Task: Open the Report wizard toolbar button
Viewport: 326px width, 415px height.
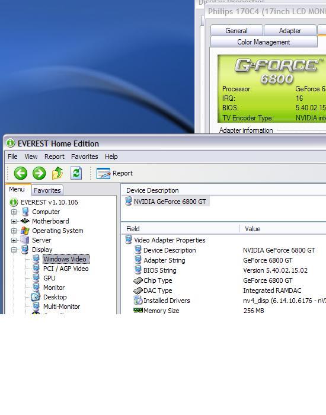Action: (114, 173)
